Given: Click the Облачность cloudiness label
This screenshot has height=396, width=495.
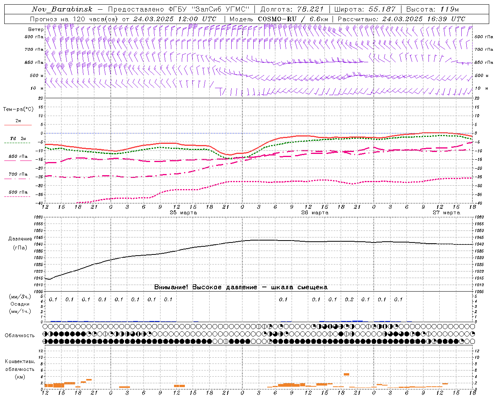Looking at the screenshot, I should 20,336.
